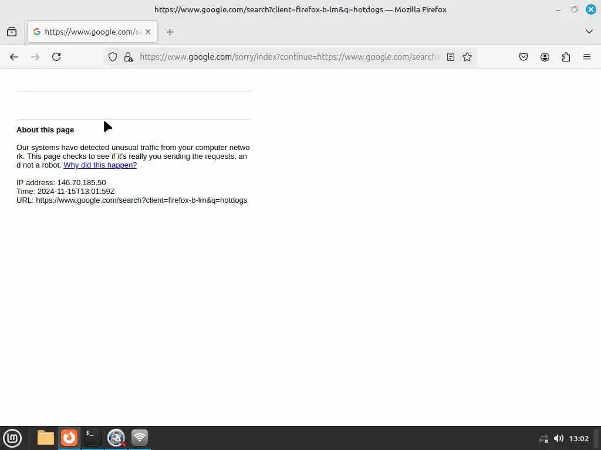Viewport: 601px width, 450px height.
Task: Switch to Firefox in the taskbar
Action: point(69,438)
